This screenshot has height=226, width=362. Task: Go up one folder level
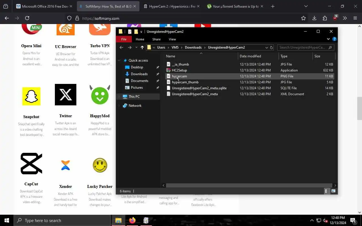click(142, 47)
